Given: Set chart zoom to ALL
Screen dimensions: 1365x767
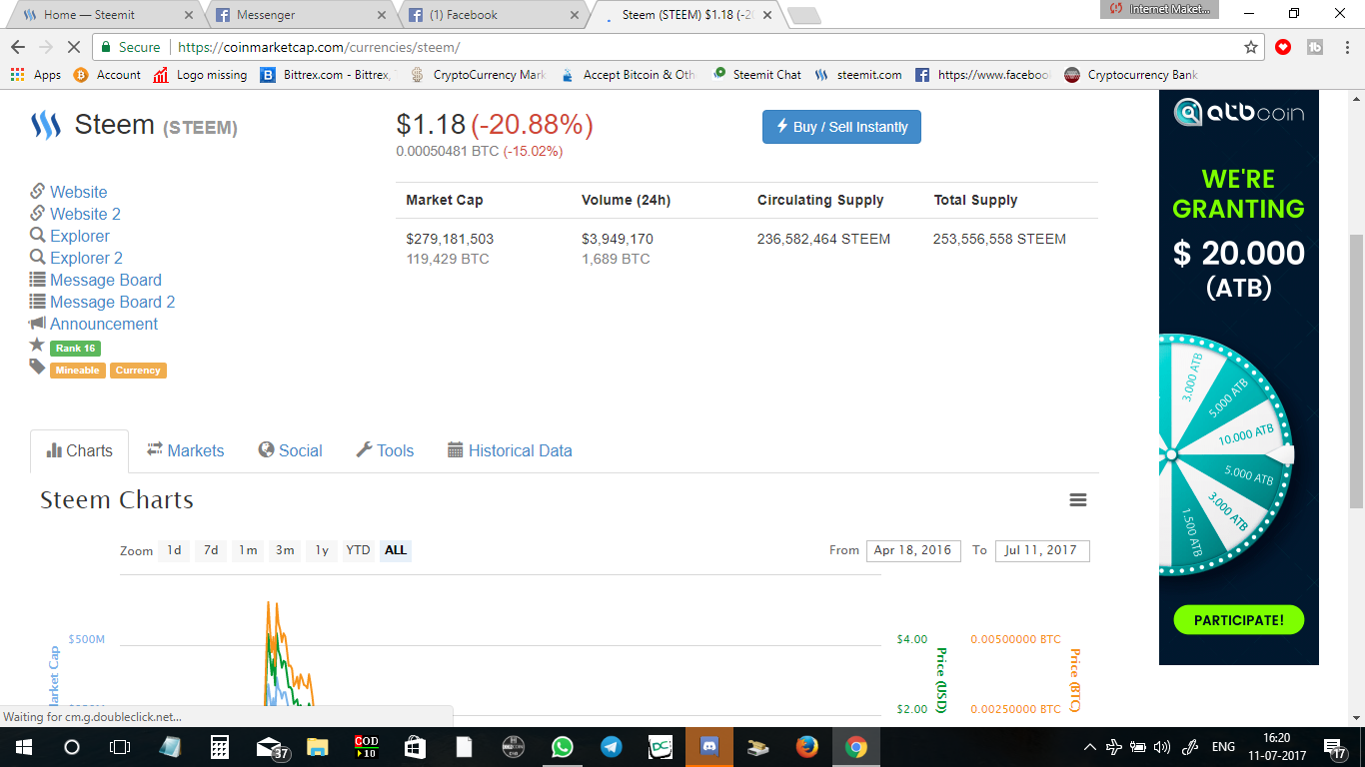Looking at the screenshot, I should coord(396,550).
